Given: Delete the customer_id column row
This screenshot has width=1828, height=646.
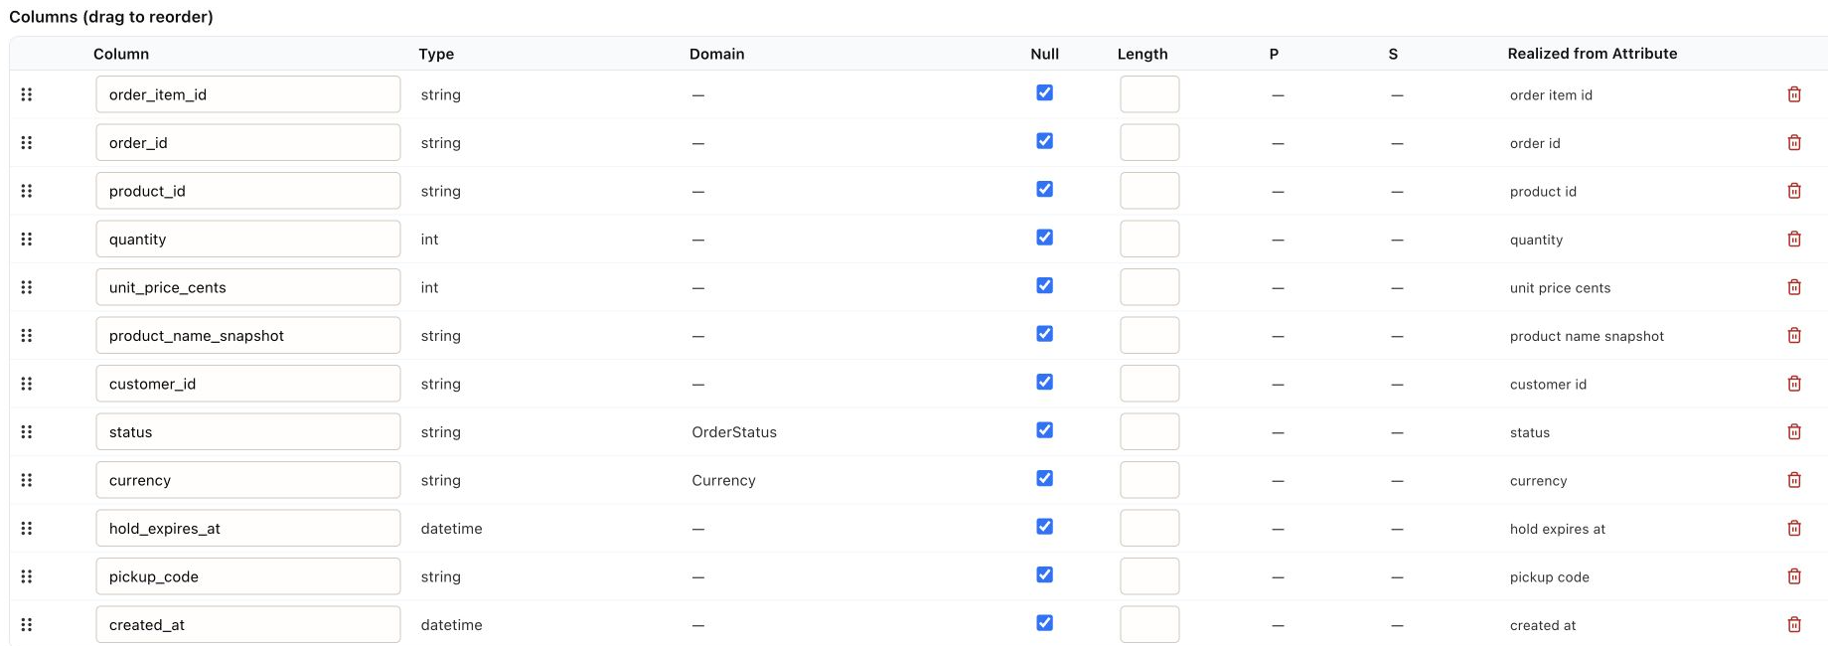Looking at the screenshot, I should (x=1794, y=384).
